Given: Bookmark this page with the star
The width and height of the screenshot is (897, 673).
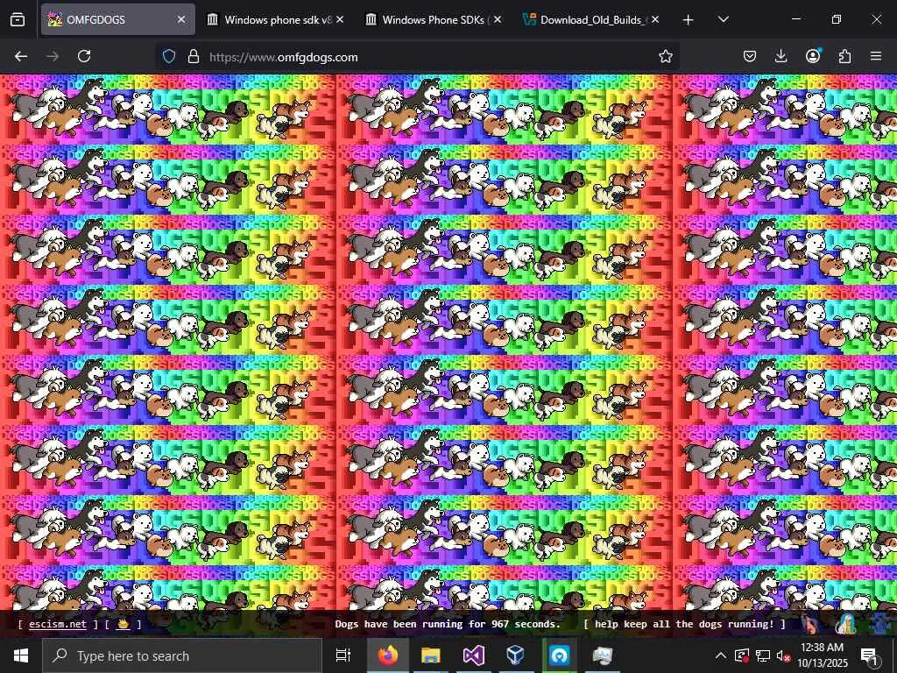Looking at the screenshot, I should (x=666, y=56).
